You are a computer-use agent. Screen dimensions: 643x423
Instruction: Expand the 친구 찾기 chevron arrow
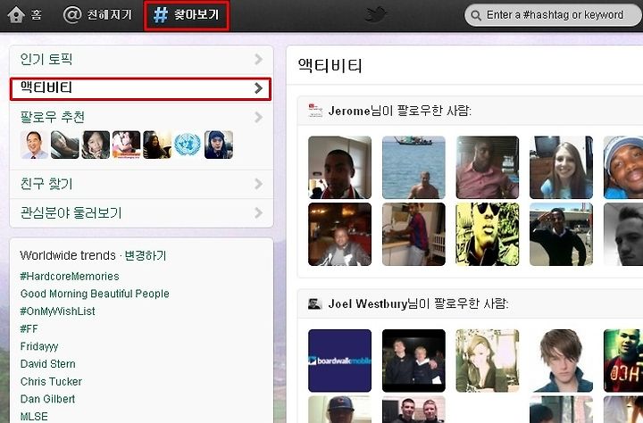coord(258,184)
